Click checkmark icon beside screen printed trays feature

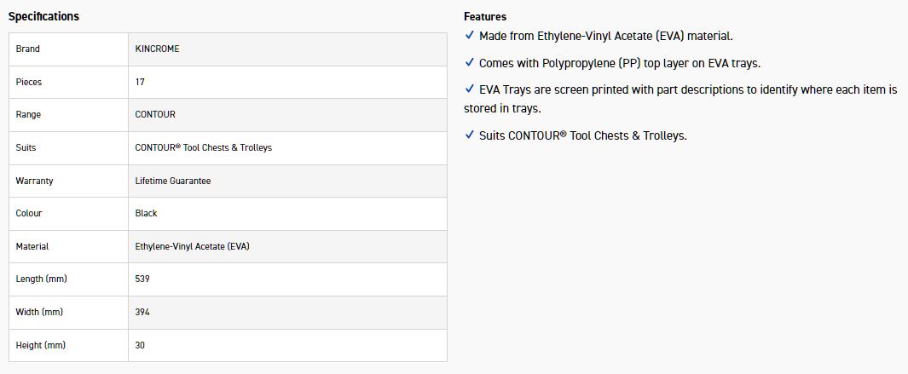click(469, 89)
